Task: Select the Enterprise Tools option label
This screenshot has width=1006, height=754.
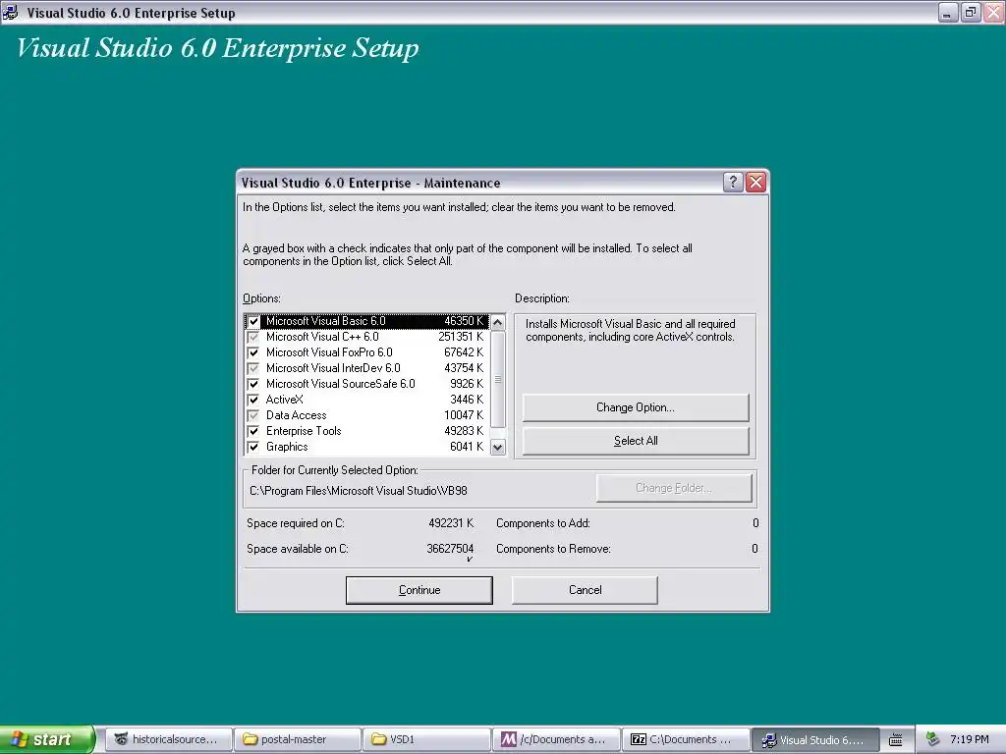Action: pyautogui.click(x=304, y=431)
